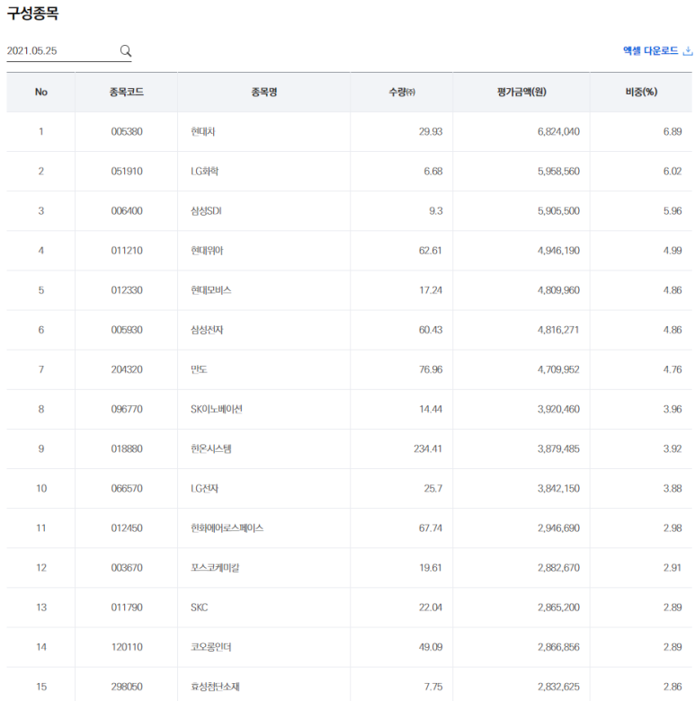Click stock code 012330
This screenshot has height=701, width=695.
point(127,290)
